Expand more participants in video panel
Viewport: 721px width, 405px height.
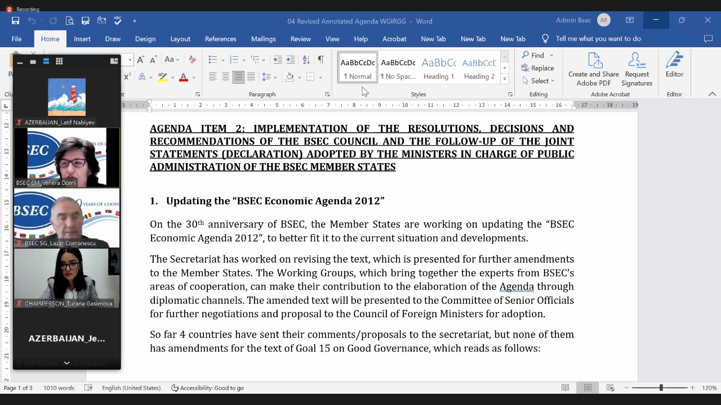click(x=66, y=363)
